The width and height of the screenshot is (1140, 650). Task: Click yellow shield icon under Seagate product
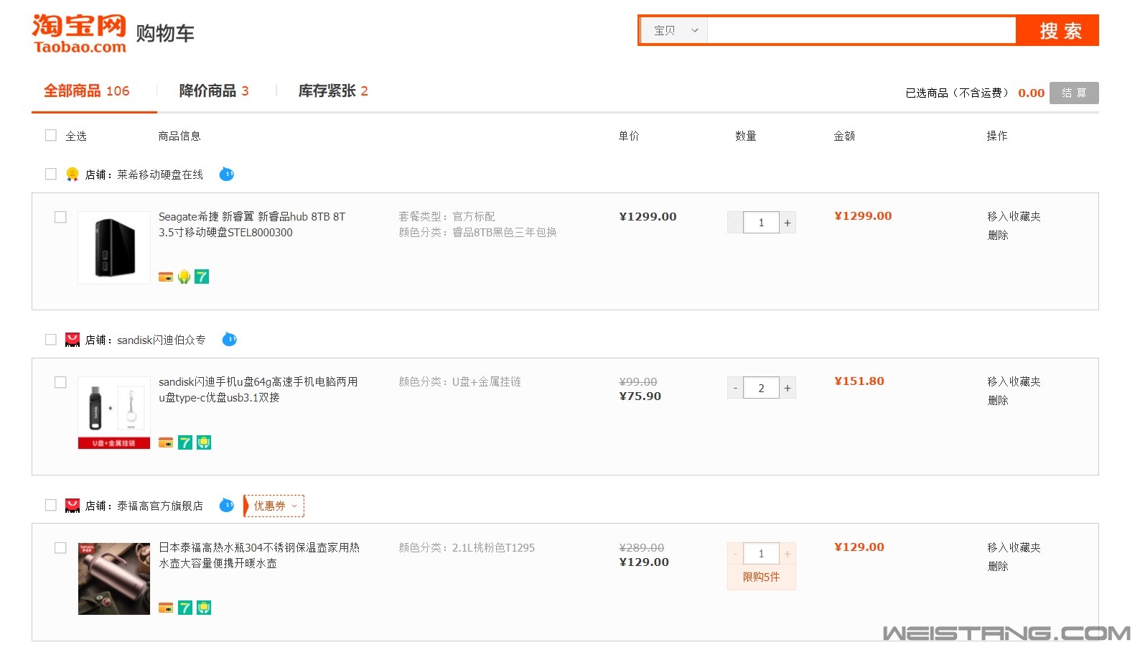click(x=184, y=277)
